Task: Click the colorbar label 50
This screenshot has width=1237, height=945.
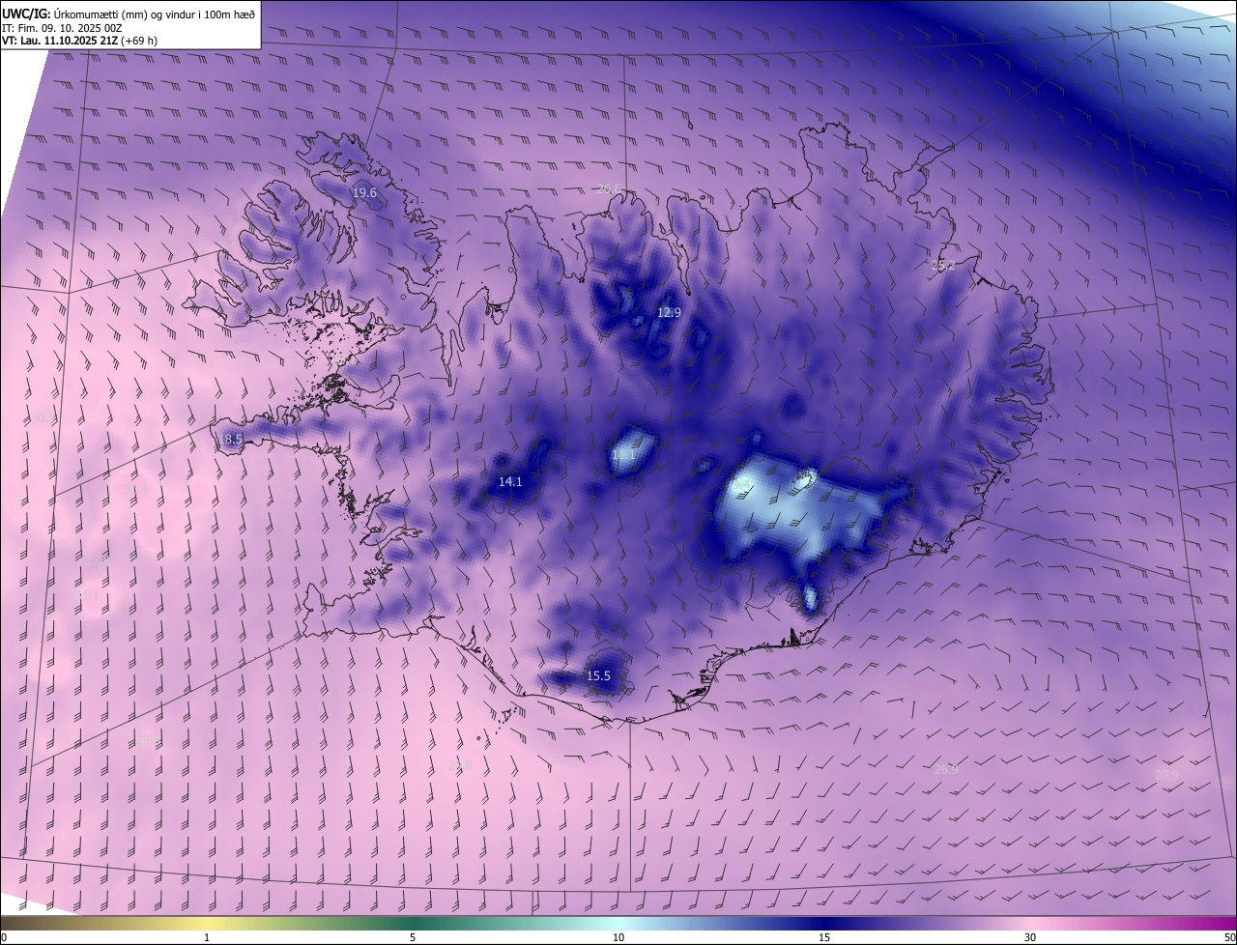Action: pyautogui.click(x=1229, y=937)
